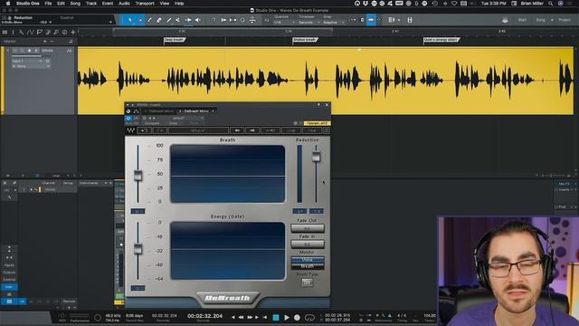This screenshot has height=326, width=579.
Task: Go to the Start page
Action: 522,20
